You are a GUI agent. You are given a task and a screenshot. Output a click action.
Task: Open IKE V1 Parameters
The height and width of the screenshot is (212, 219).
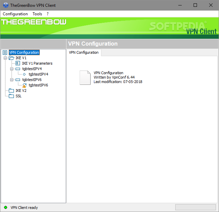37,63
